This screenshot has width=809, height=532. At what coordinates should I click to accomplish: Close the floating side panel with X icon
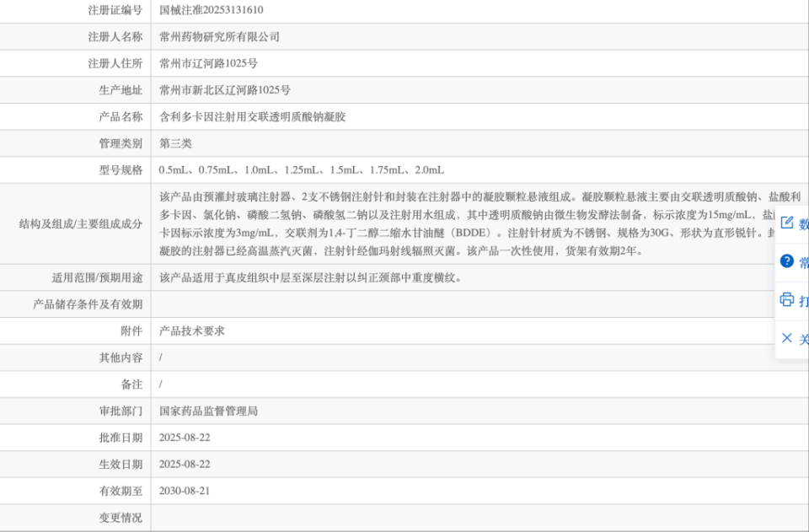tap(787, 338)
